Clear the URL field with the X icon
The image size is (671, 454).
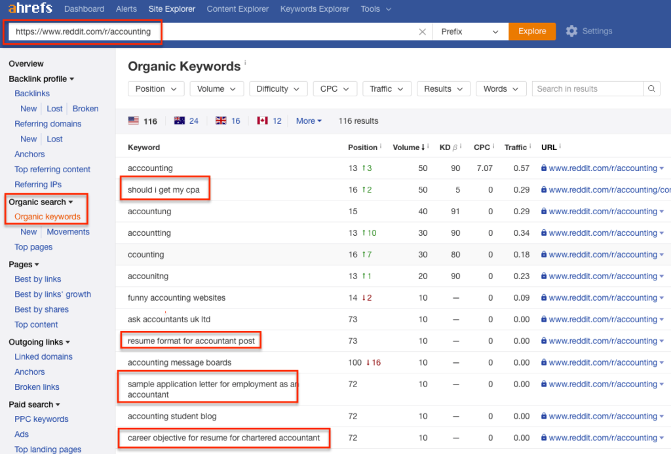[423, 31]
